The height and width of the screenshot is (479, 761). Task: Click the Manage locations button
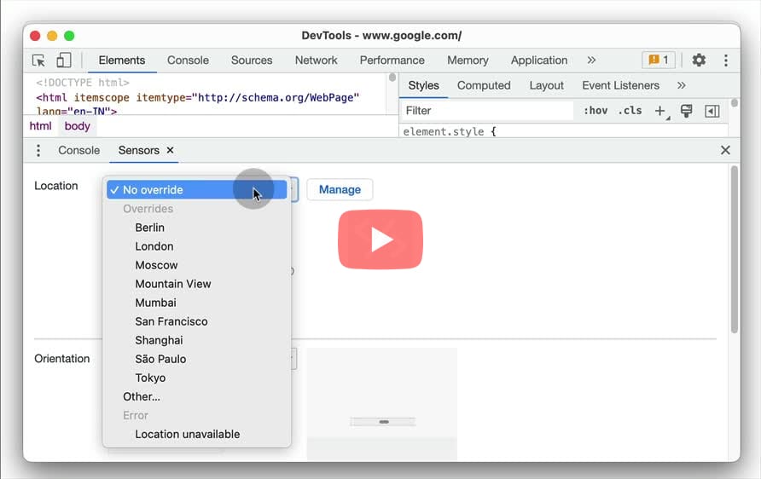tap(340, 189)
